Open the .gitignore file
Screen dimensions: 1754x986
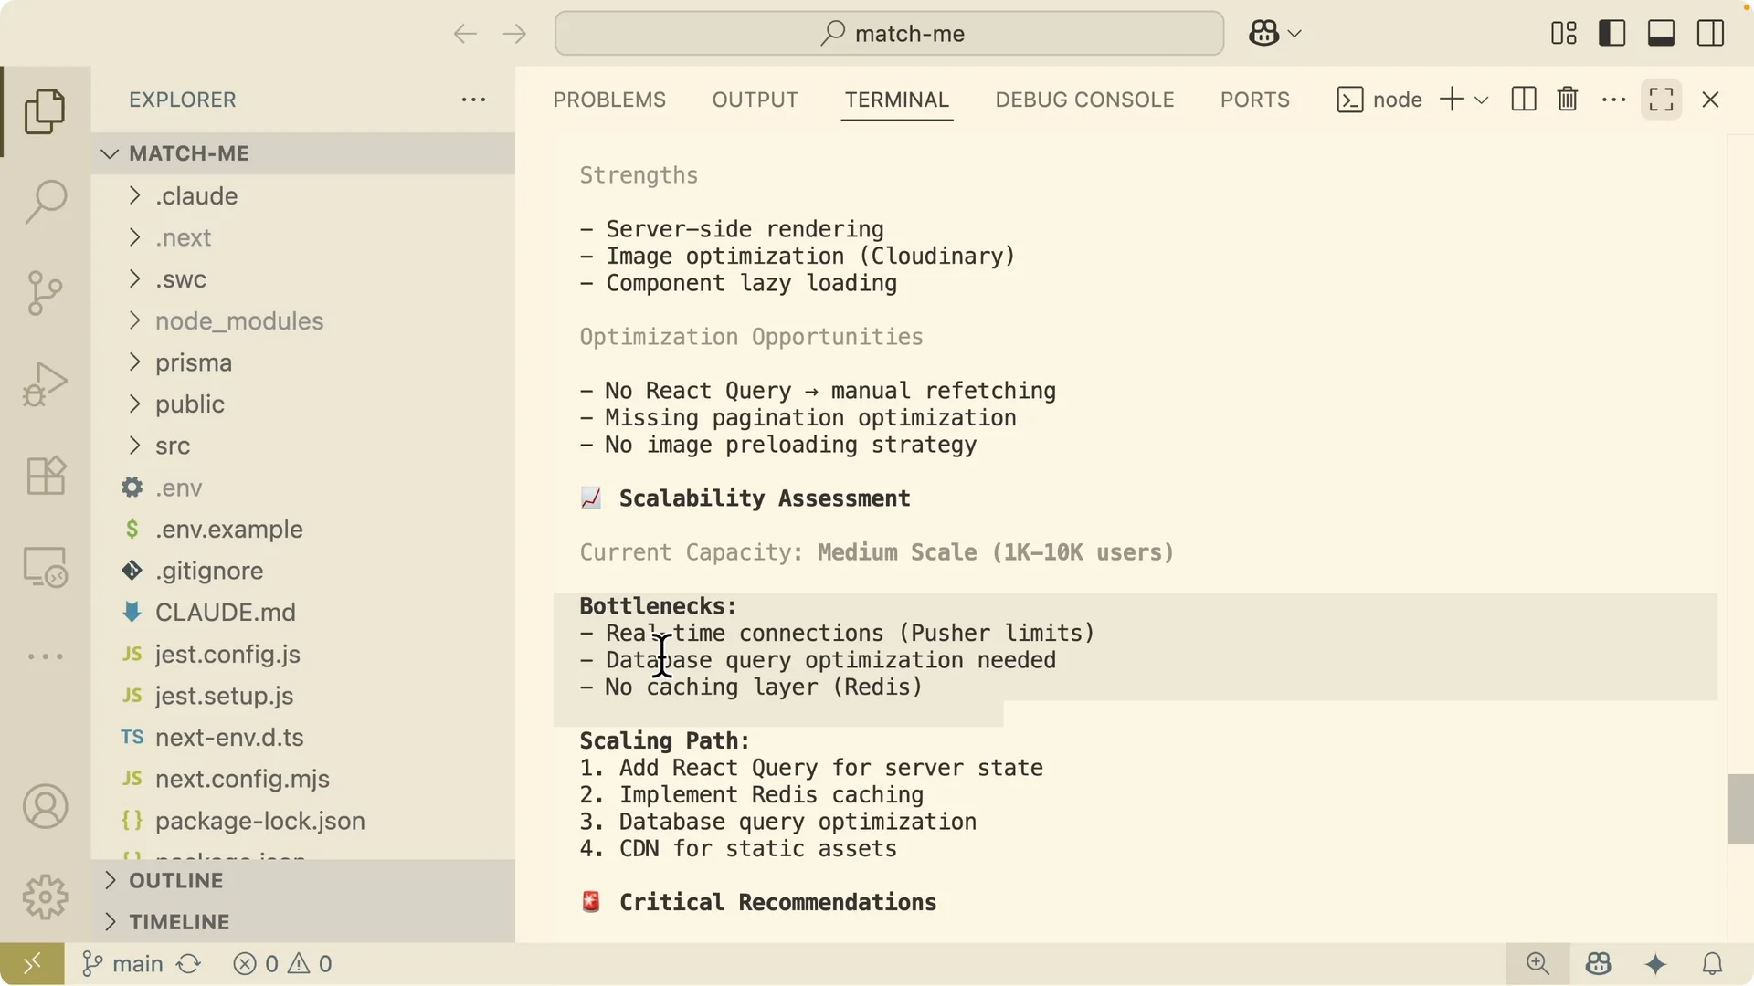click(303, 571)
